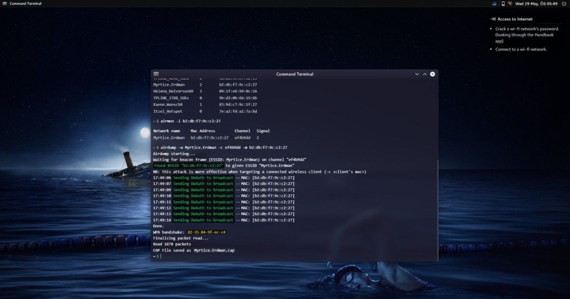
Task: Select the Helena_Halvorson69 network name
Action: pyautogui.click(x=173, y=91)
